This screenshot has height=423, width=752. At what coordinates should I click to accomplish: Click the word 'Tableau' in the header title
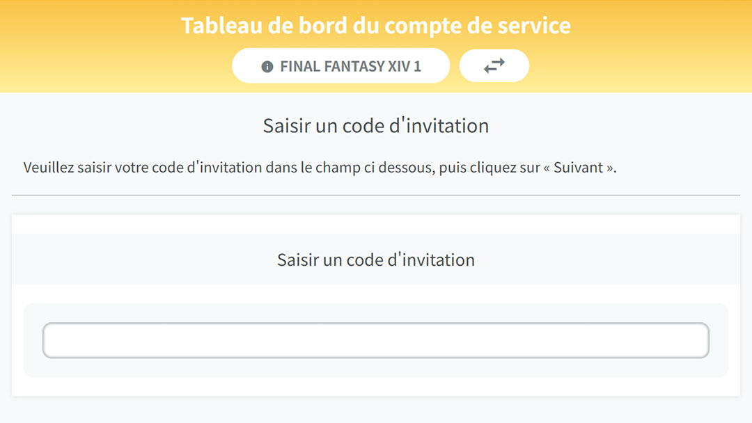pyautogui.click(x=221, y=25)
